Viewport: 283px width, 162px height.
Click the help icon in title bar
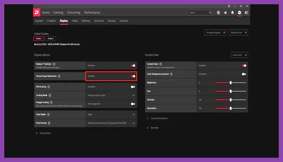229,6
